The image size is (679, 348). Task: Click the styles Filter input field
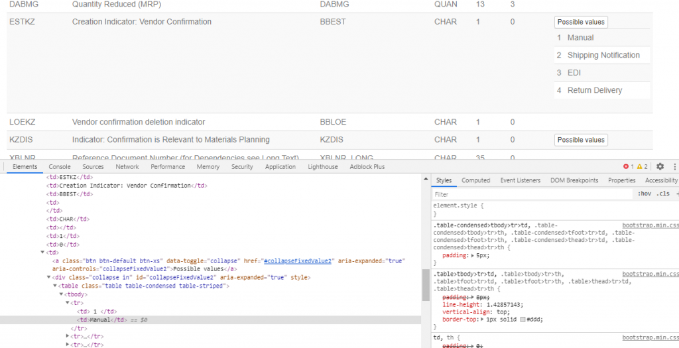click(x=532, y=194)
